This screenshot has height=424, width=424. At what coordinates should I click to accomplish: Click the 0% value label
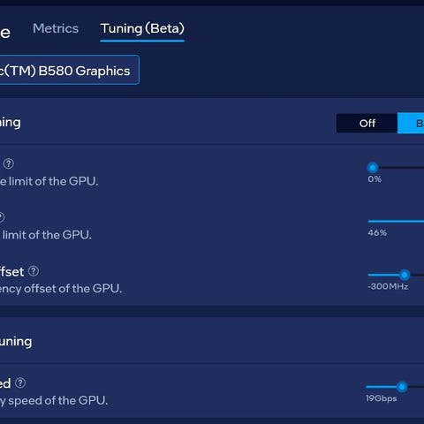pos(375,179)
